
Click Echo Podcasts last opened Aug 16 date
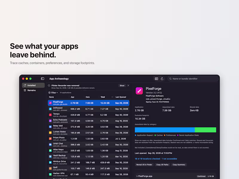click(122, 121)
